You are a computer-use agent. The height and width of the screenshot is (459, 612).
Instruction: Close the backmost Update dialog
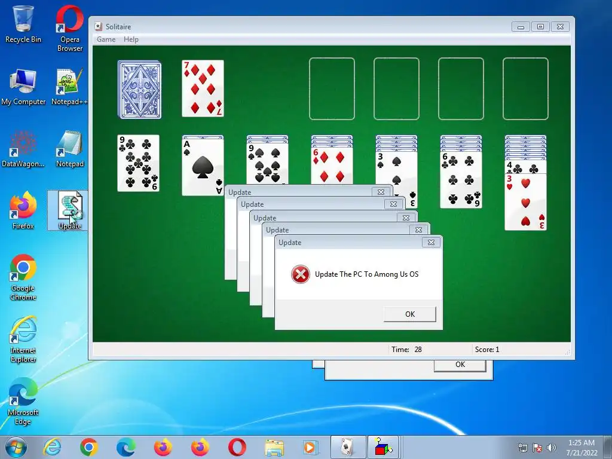(381, 192)
